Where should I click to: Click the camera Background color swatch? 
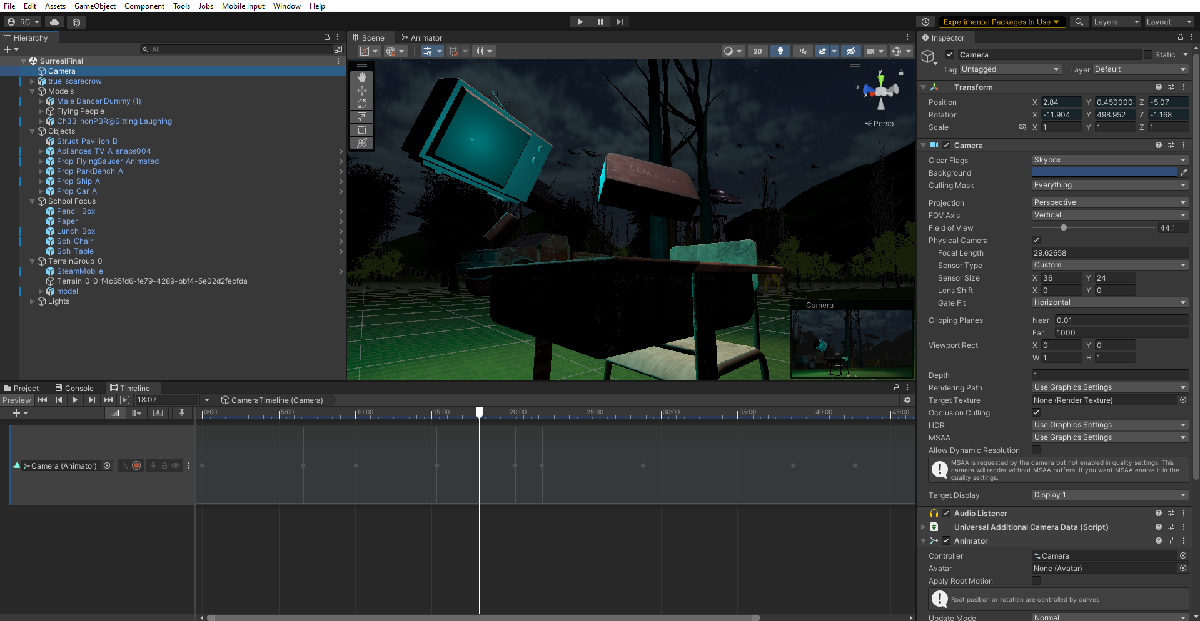click(1104, 172)
